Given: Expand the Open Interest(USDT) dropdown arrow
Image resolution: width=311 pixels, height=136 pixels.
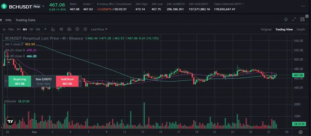Looking at the screenshot, I should pyautogui.click(x=243, y=4).
